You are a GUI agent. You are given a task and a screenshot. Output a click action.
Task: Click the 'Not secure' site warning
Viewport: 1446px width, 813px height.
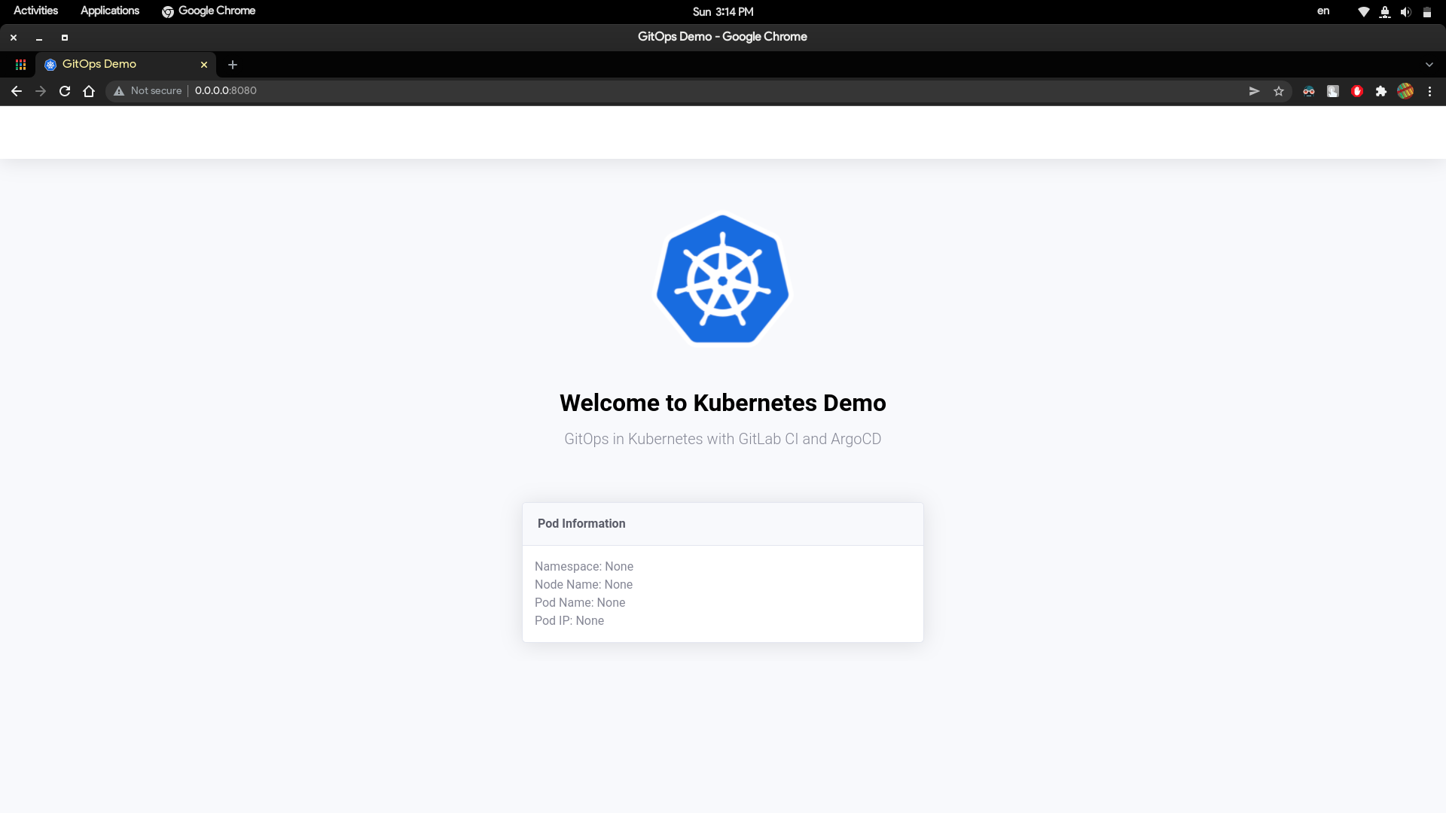[x=148, y=91]
